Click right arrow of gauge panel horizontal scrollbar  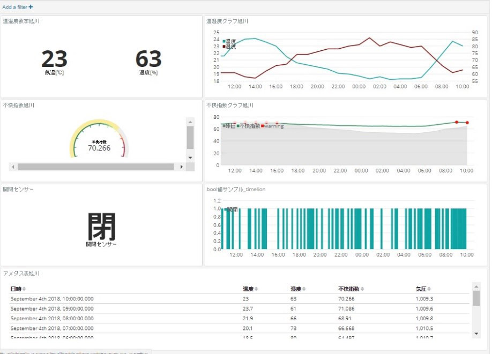[x=182, y=167]
